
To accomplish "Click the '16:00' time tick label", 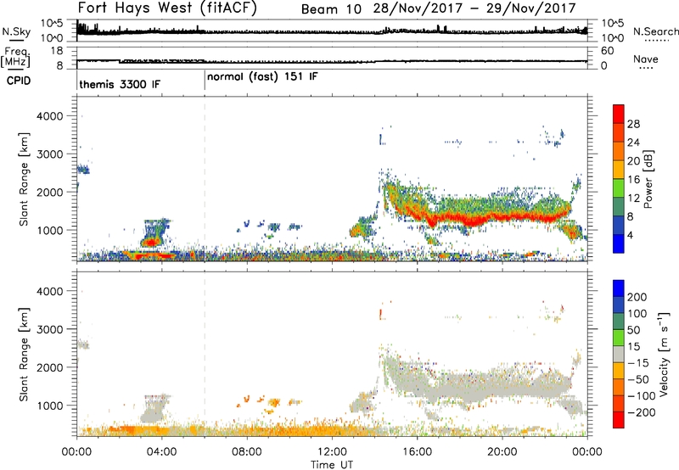I will pyautogui.click(x=417, y=452).
